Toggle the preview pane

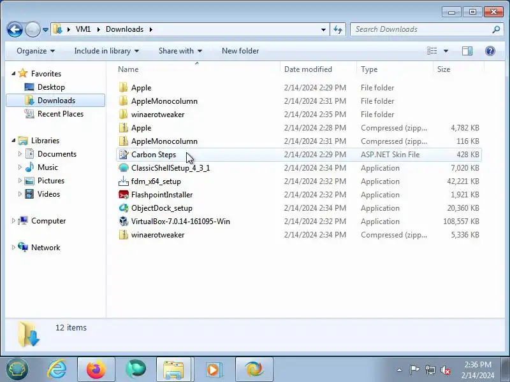[x=467, y=51]
